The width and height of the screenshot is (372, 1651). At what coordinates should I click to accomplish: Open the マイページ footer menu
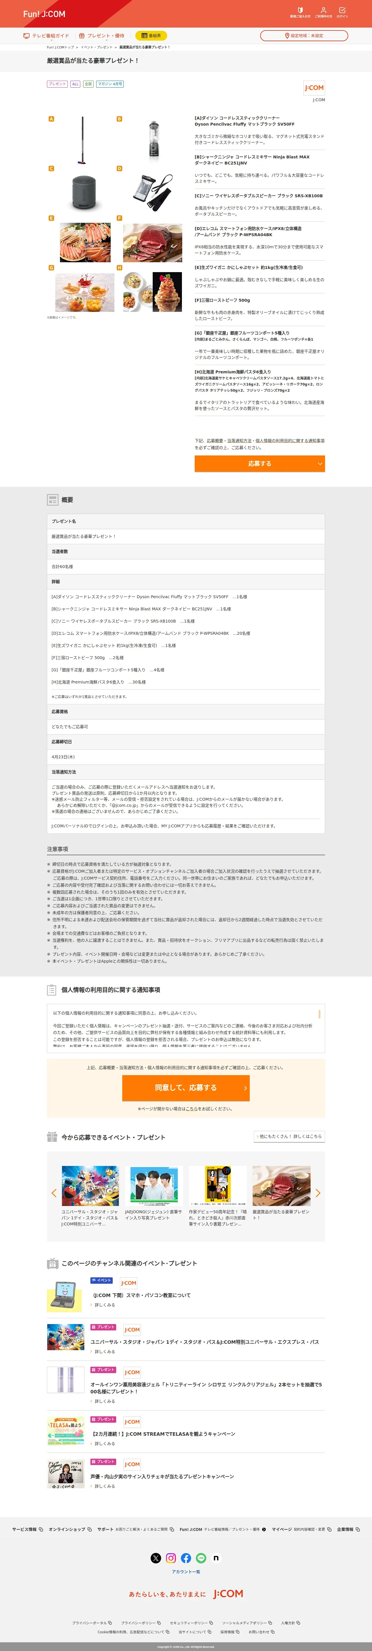point(302,1529)
